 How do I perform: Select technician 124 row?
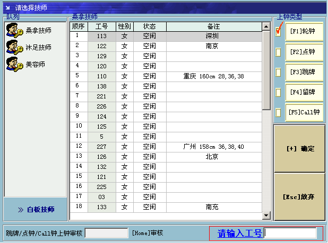pos(166,116)
